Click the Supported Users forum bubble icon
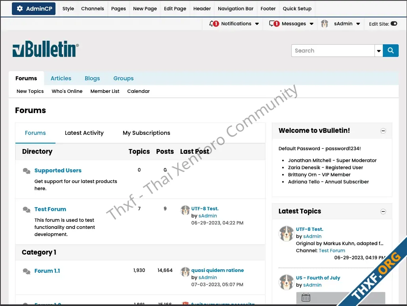Image resolution: width=407 pixels, height=306 pixels. 27,171
